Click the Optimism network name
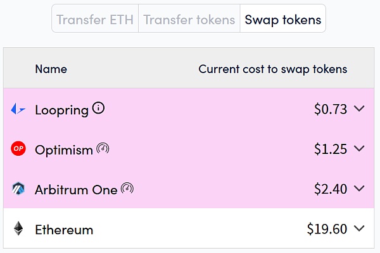The image size is (380, 253). (x=64, y=150)
